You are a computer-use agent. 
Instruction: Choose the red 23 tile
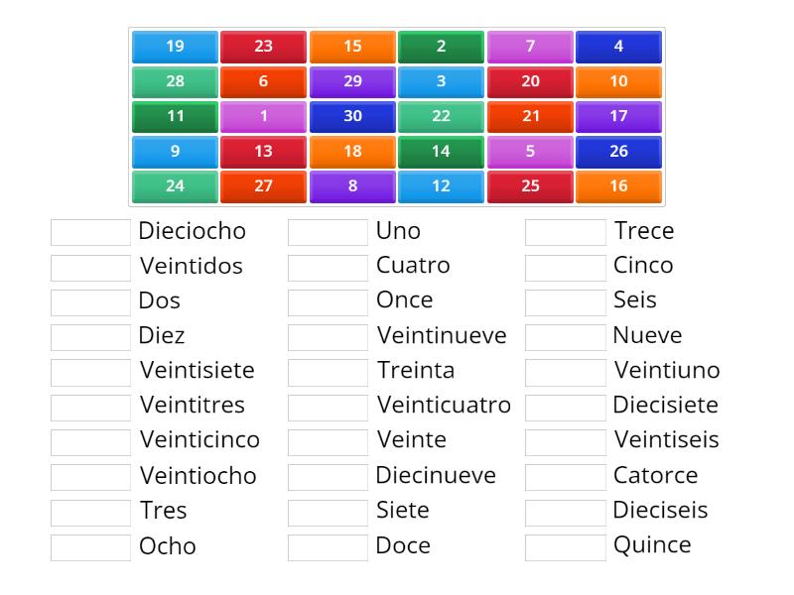pyautogui.click(x=263, y=46)
